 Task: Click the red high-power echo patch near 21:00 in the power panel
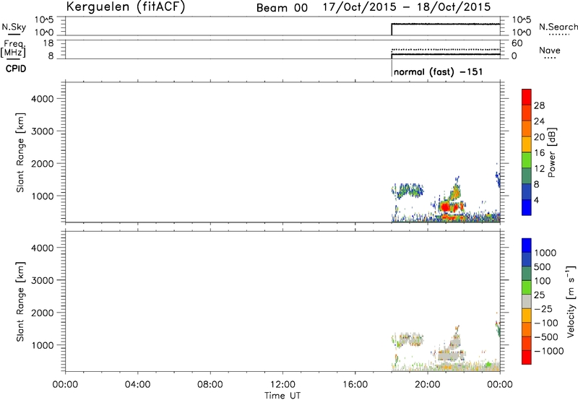(446, 207)
